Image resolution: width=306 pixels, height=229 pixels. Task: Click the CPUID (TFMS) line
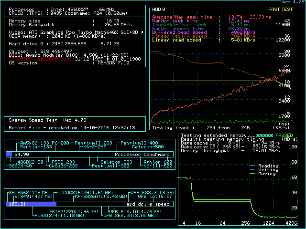click(68, 13)
